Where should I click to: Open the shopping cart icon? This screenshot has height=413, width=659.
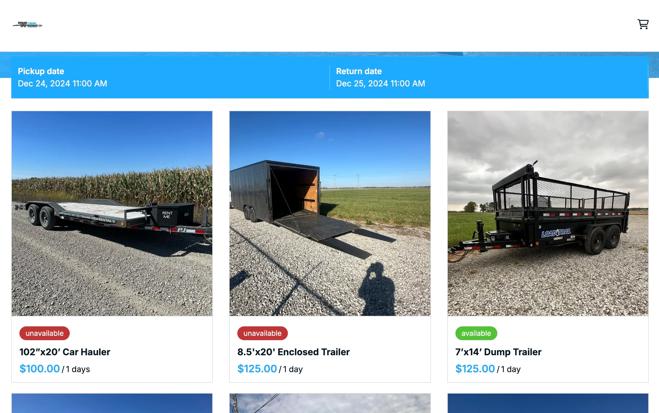click(643, 24)
